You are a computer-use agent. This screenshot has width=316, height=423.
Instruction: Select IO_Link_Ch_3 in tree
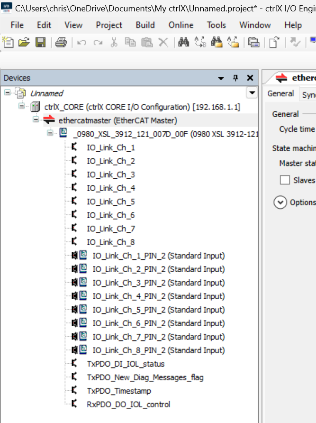coord(111,175)
